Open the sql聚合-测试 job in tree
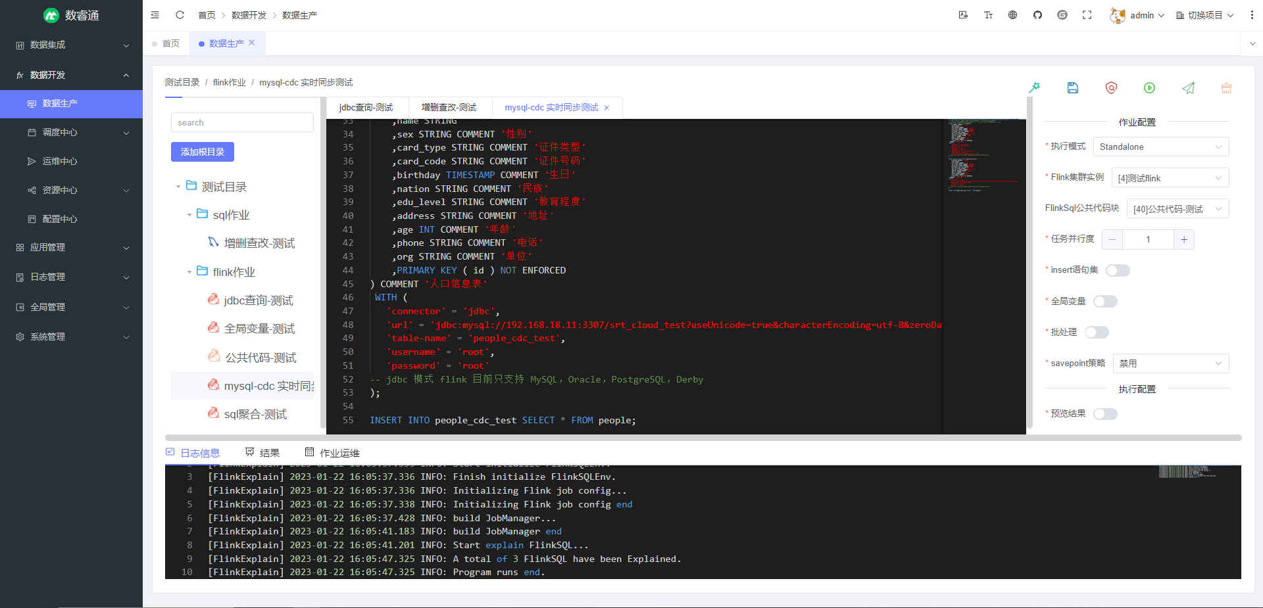The width and height of the screenshot is (1263, 608). tap(255, 414)
